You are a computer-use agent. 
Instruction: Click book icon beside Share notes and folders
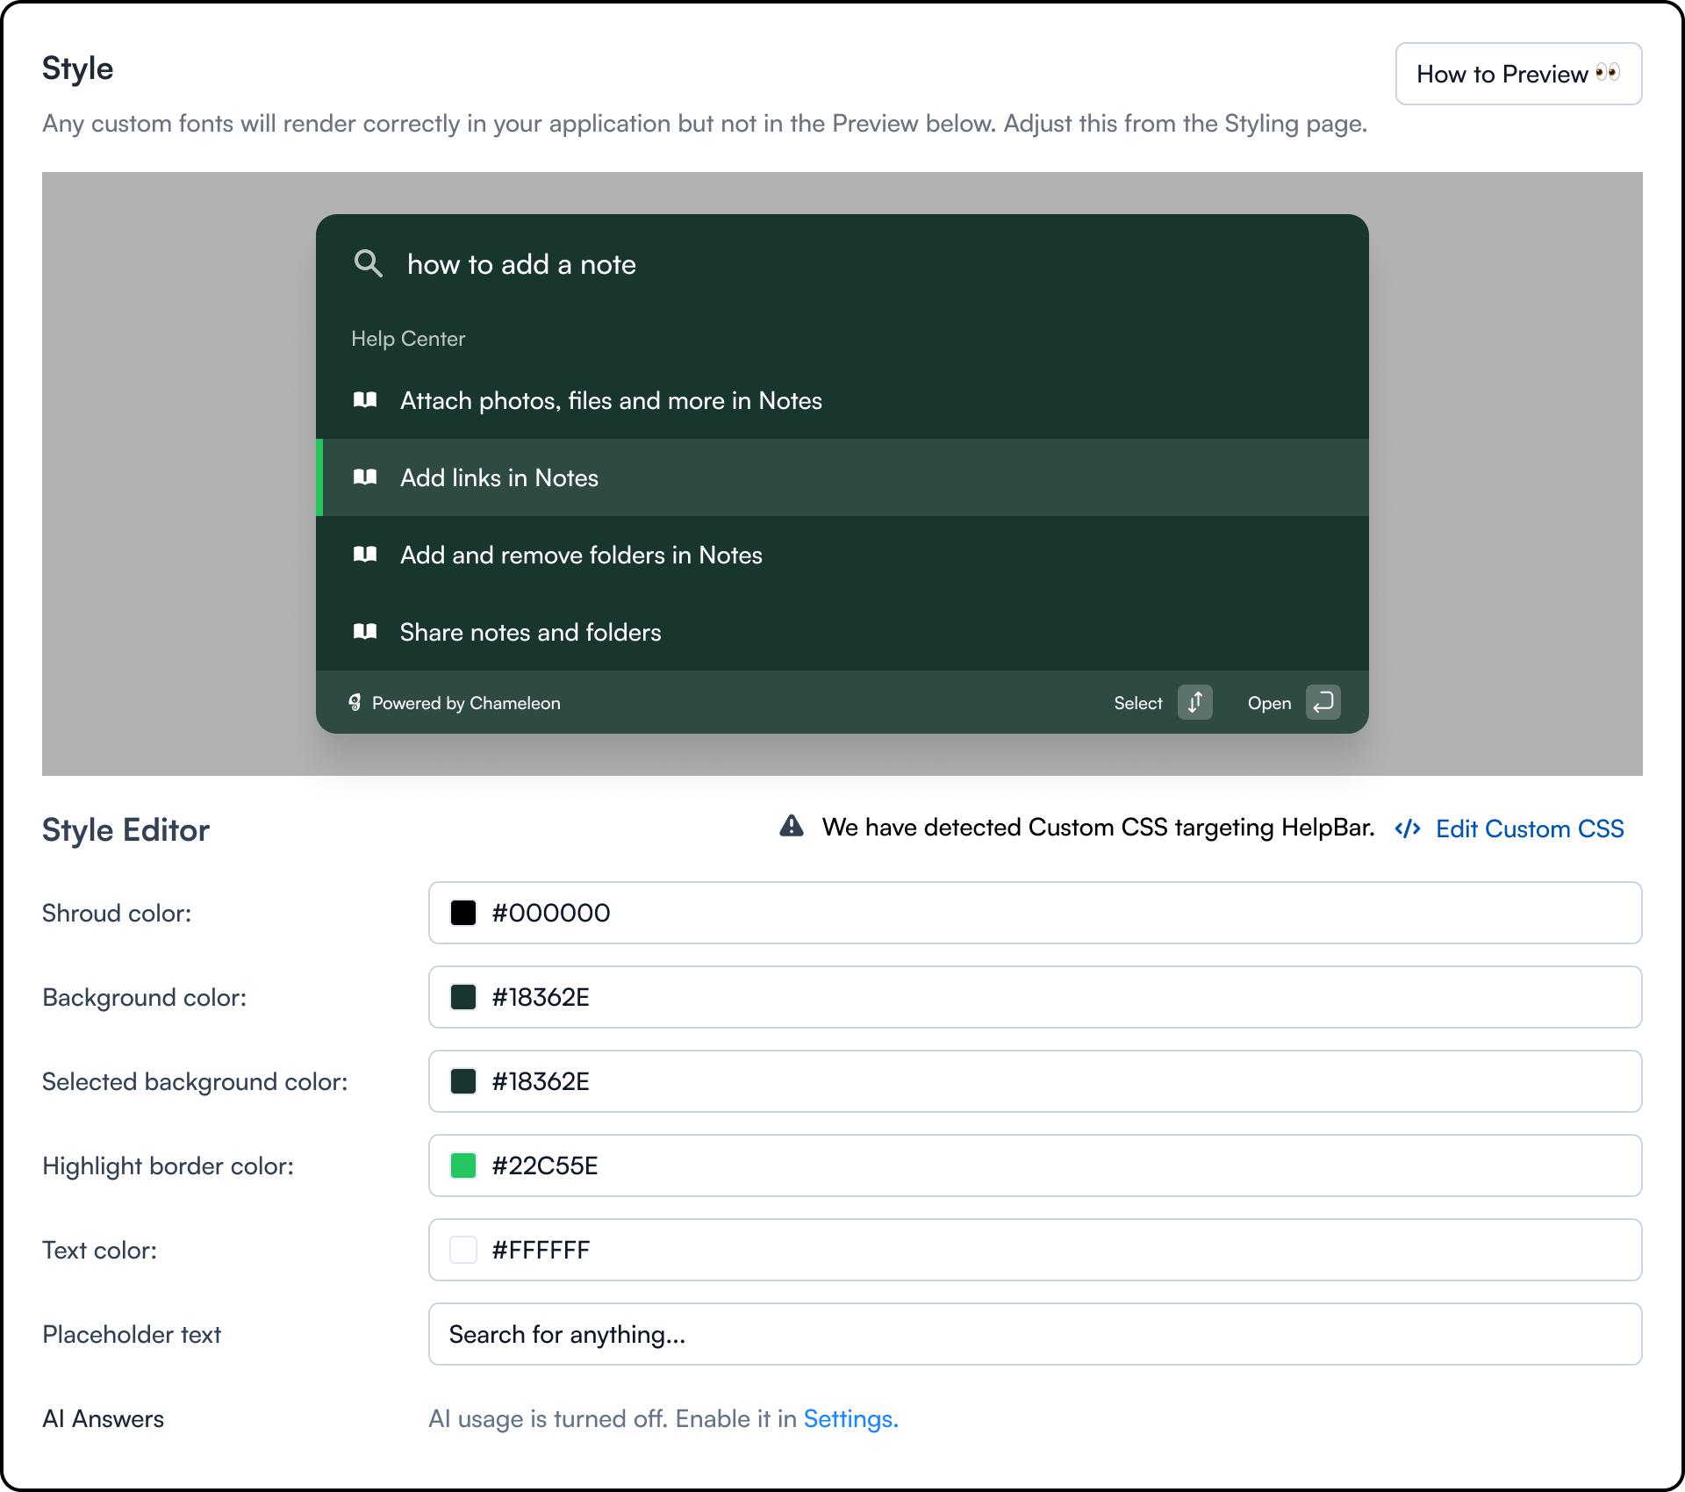tap(365, 632)
